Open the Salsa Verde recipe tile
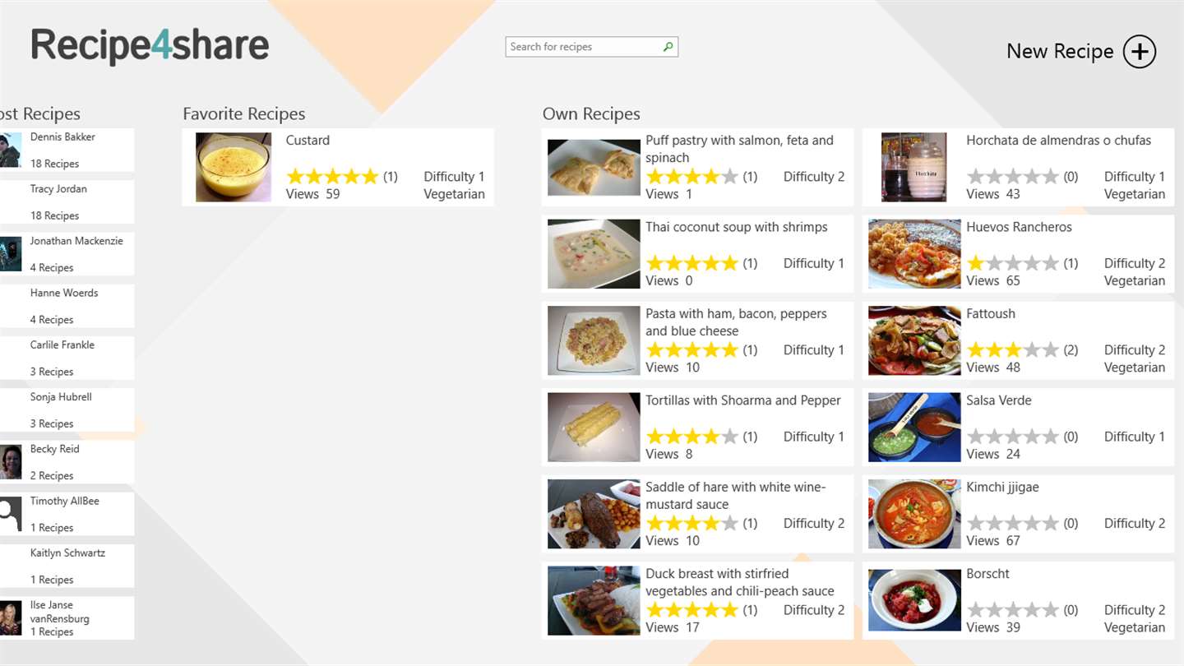 1018,428
